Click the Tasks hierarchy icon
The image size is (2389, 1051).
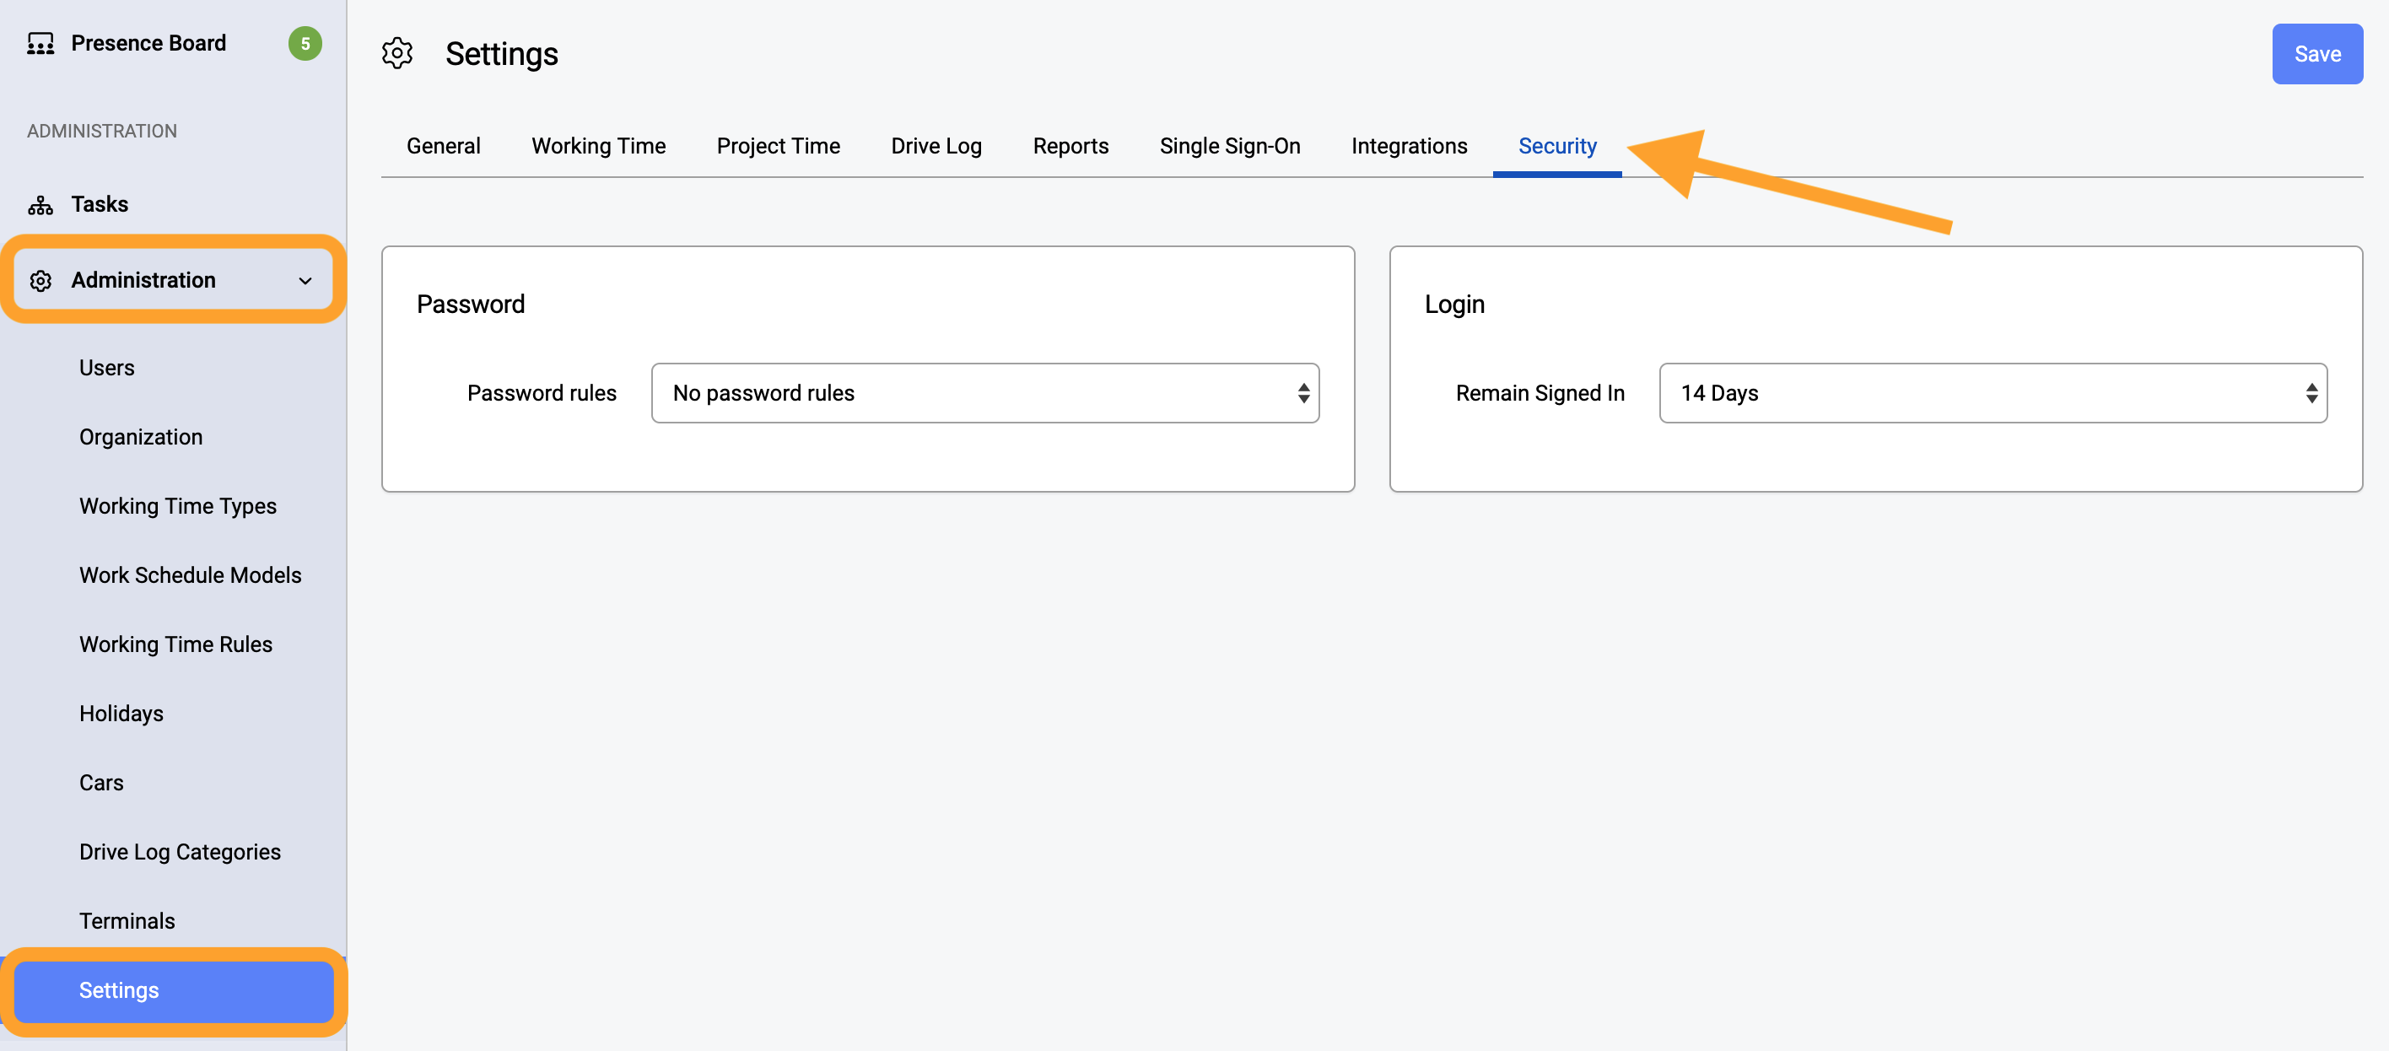pyautogui.click(x=40, y=205)
